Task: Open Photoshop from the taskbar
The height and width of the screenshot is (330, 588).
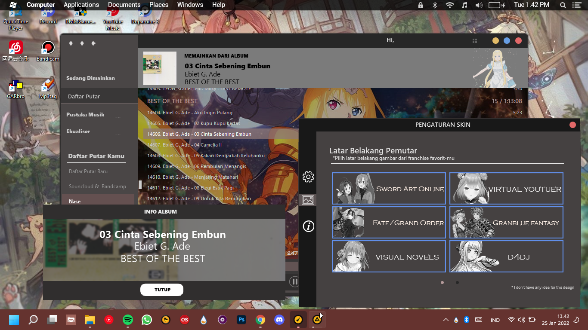Action: click(x=241, y=320)
